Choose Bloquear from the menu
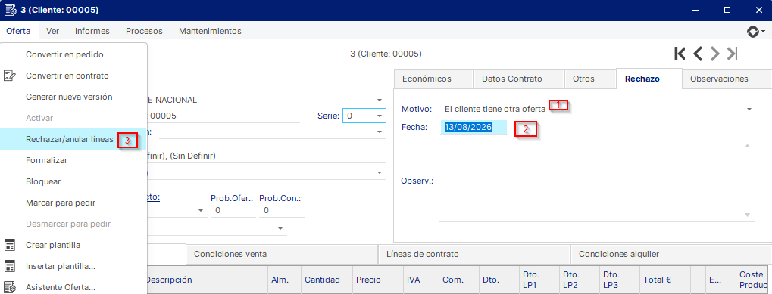Viewport: 772px width, 294px height. tap(73, 181)
